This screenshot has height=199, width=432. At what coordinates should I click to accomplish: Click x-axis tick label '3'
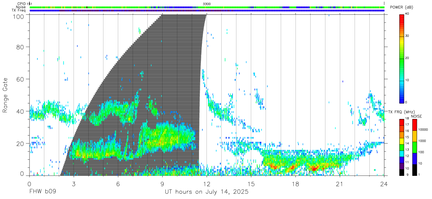pos(74,184)
